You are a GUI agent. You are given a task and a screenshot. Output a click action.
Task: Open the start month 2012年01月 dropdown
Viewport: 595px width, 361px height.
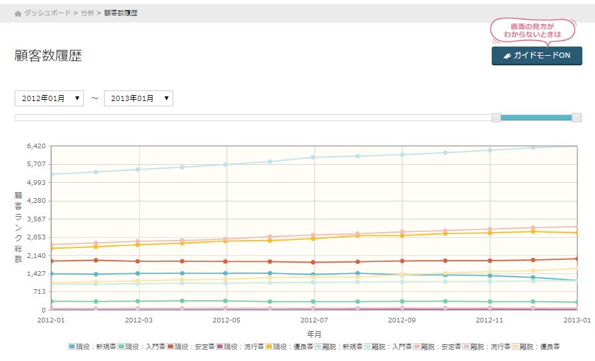(49, 98)
